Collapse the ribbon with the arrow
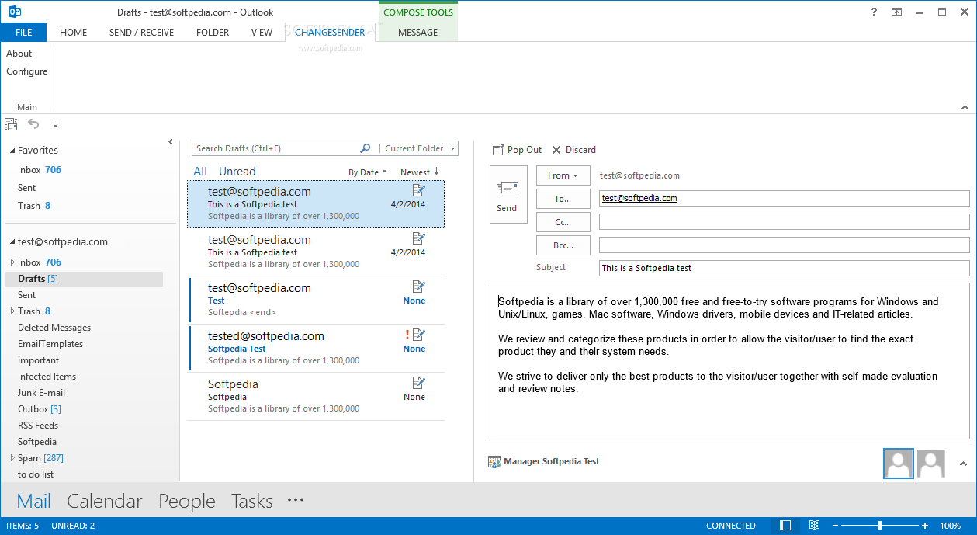Image resolution: width=977 pixels, height=535 pixels. coord(965,107)
